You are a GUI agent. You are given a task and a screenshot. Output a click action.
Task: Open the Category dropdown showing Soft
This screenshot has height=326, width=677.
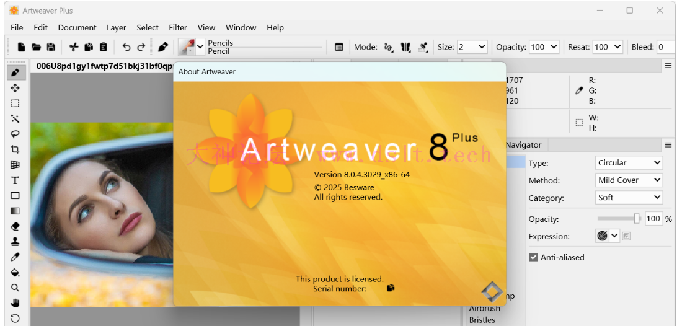[x=629, y=197]
